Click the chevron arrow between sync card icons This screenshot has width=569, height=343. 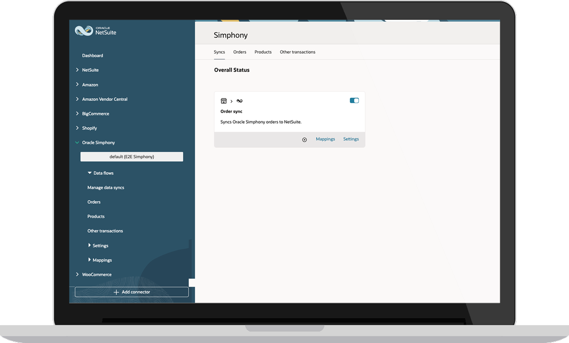pos(231,101)
